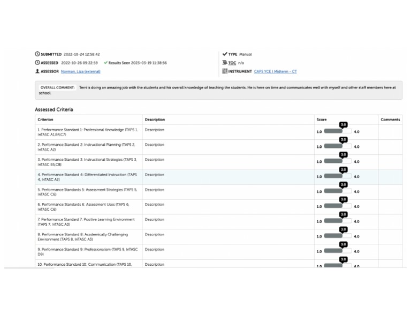411x317 pixels.
Task: Click the Criterion column header
Action: pyautogui.click(x=45, y=120)
